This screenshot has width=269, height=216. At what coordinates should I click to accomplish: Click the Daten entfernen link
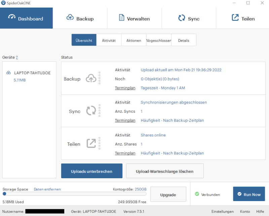pyautogui.click(x=47, y=189)
